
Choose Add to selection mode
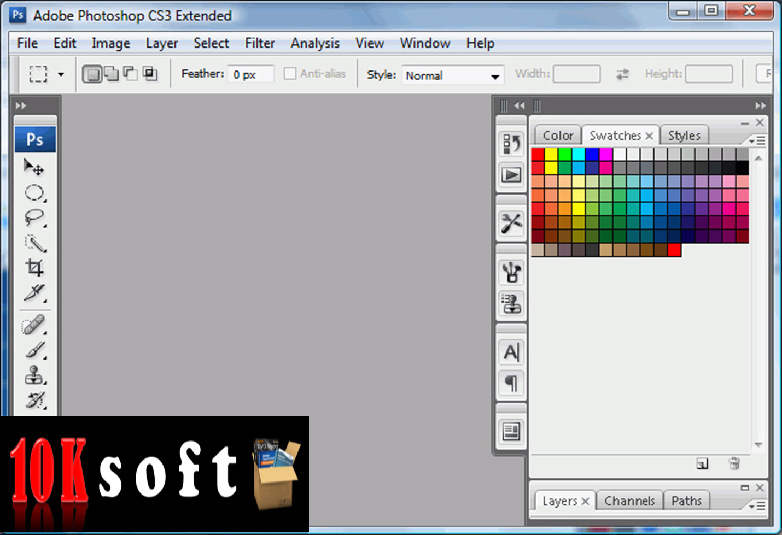click(112, 73)
